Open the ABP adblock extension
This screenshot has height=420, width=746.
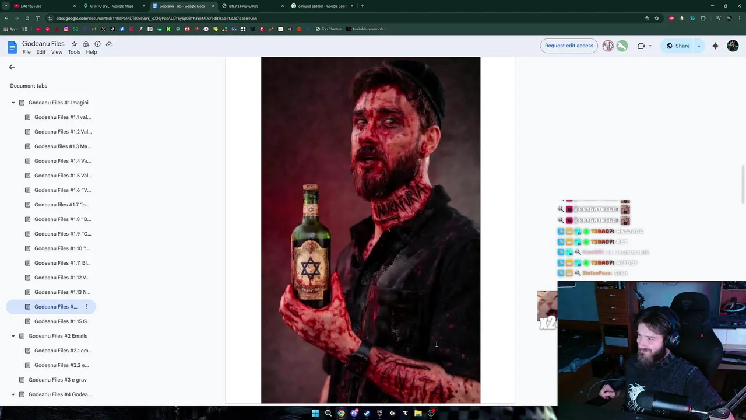pyautogui.click(x=671, y=18)
